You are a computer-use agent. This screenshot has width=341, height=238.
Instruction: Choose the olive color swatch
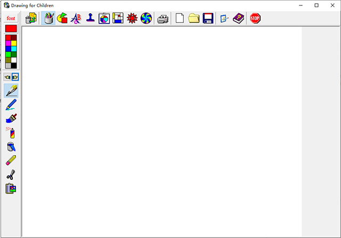pyautogui.click(x=8, y=60)
